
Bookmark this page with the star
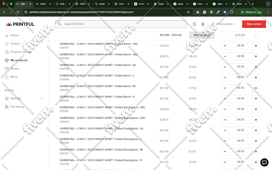(188, 12)
